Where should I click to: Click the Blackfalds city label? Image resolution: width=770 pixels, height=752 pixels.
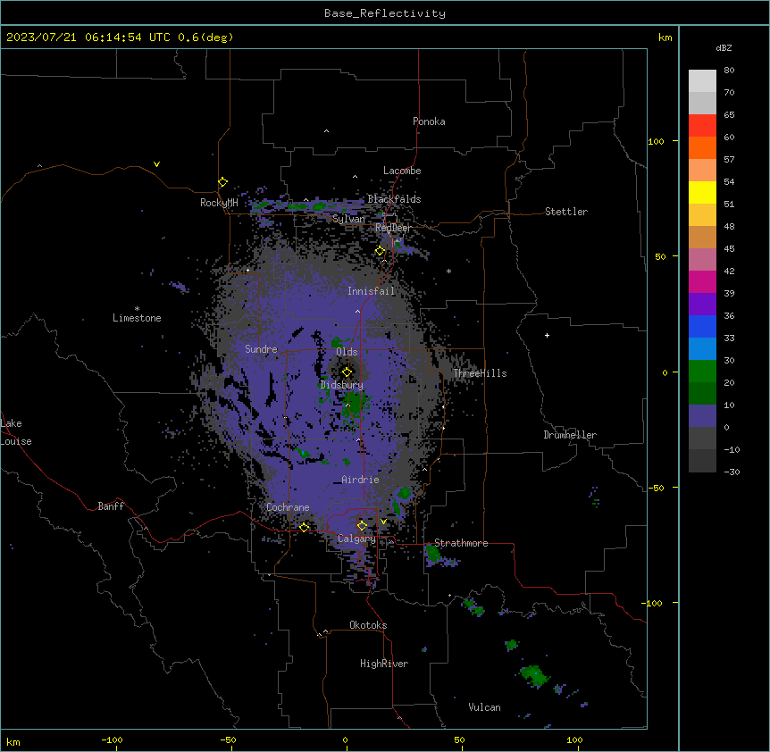click(394, 199)
